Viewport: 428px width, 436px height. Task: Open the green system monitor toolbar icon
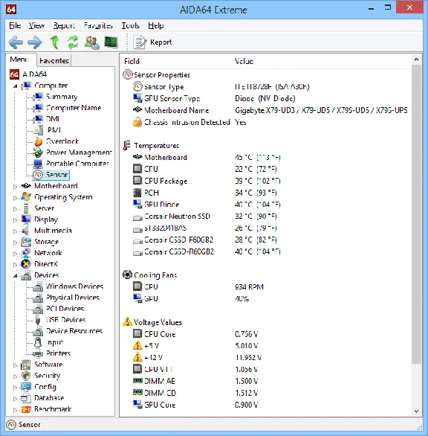(x=111, y=42)
